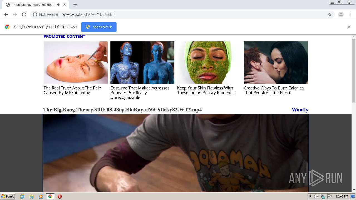Screen dimensions: 356x200
Task: Bookmark this page with the star icon
Action: coord(330,14)
